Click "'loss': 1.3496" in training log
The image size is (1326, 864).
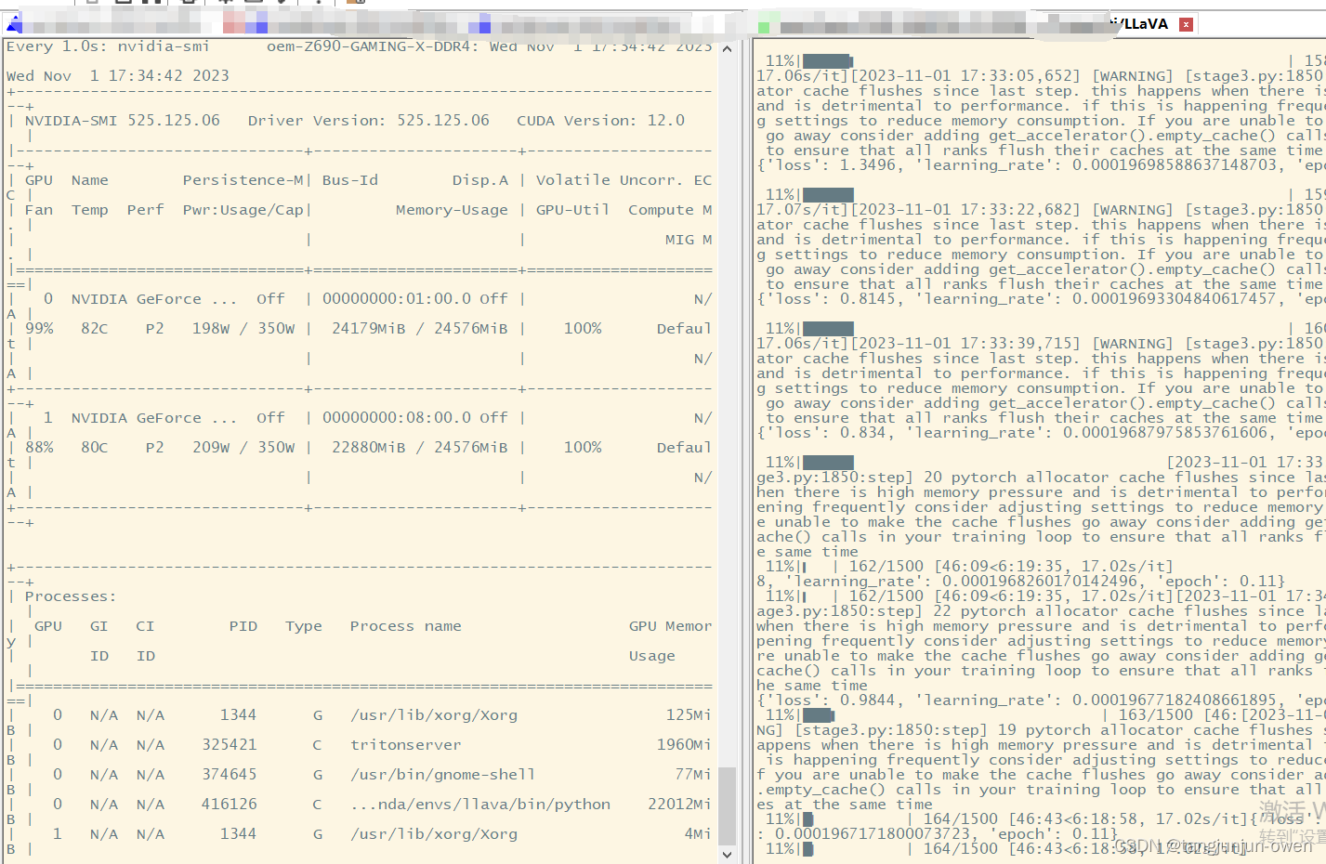(x=831, y=165)
